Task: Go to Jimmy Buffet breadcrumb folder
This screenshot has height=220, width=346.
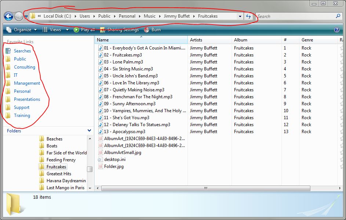Action: click(177, 16)
